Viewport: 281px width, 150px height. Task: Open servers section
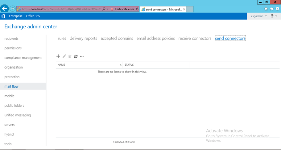coord(10,125)
